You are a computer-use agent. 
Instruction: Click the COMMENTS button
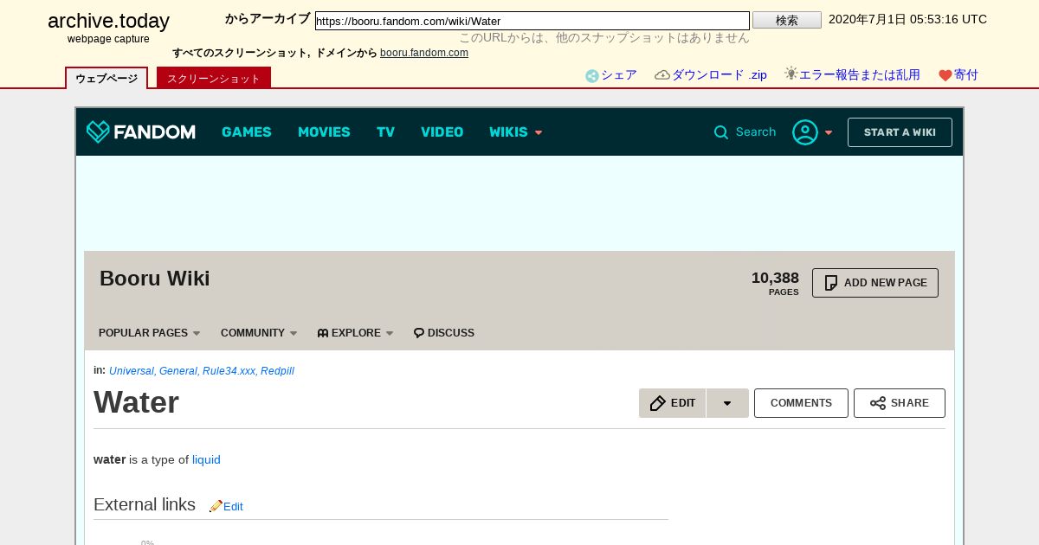(x=801, y=403)
